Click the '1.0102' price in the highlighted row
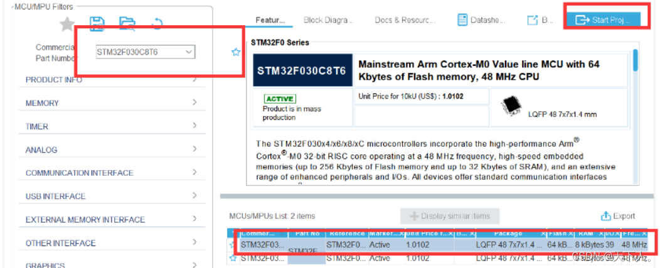 point(418,245)
